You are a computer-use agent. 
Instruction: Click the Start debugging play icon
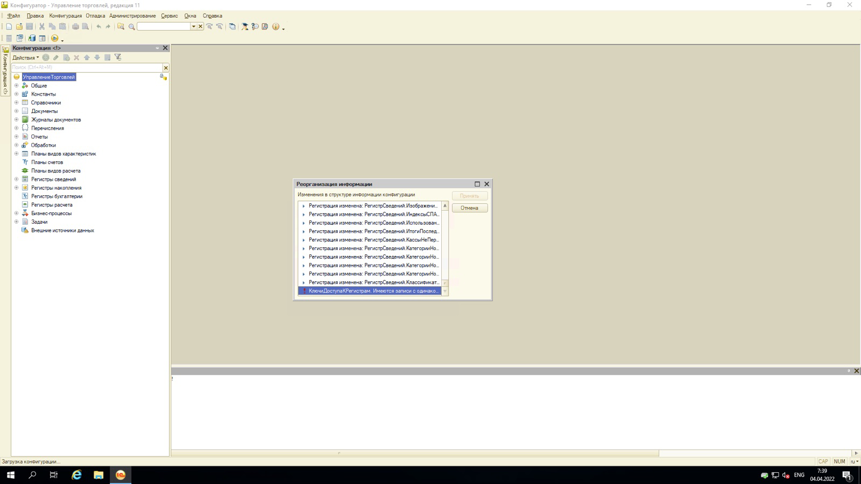coord(54,39)
